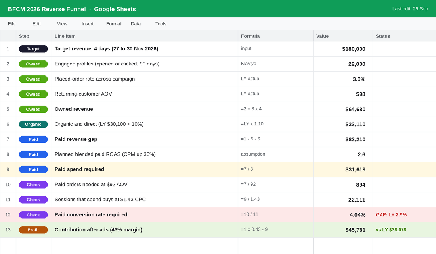
Task: Click the BFCM 2026 Reverse Funnel title
Action: pyautogui.click(x=47, y=9)
